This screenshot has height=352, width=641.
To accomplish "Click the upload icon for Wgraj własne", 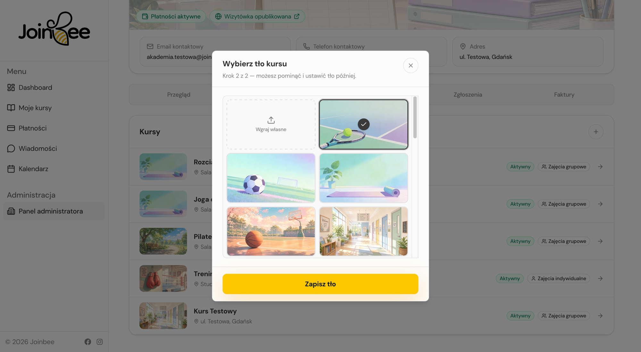I will point(271,120).
